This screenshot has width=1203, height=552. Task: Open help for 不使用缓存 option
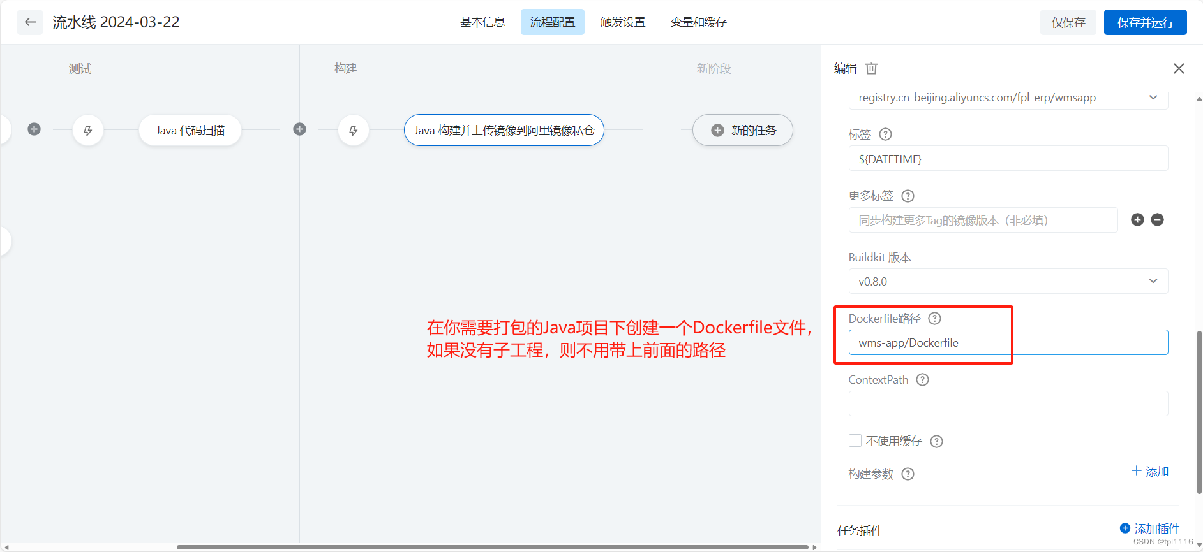tap(936, 441)
